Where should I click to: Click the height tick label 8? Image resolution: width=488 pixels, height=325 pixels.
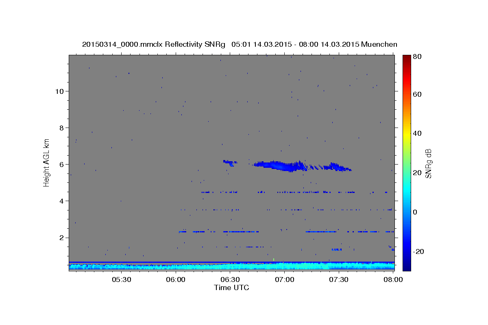point(61,128)
